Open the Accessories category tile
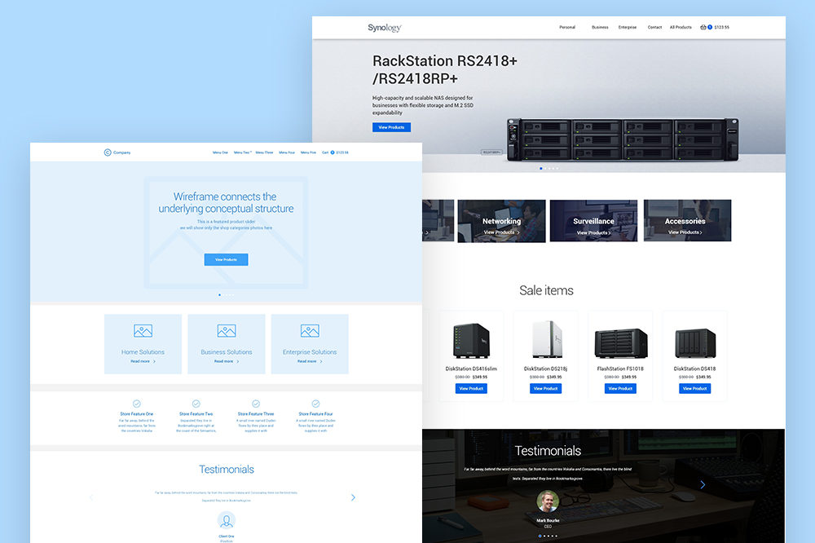815x543 pixels. pos(687,220)
